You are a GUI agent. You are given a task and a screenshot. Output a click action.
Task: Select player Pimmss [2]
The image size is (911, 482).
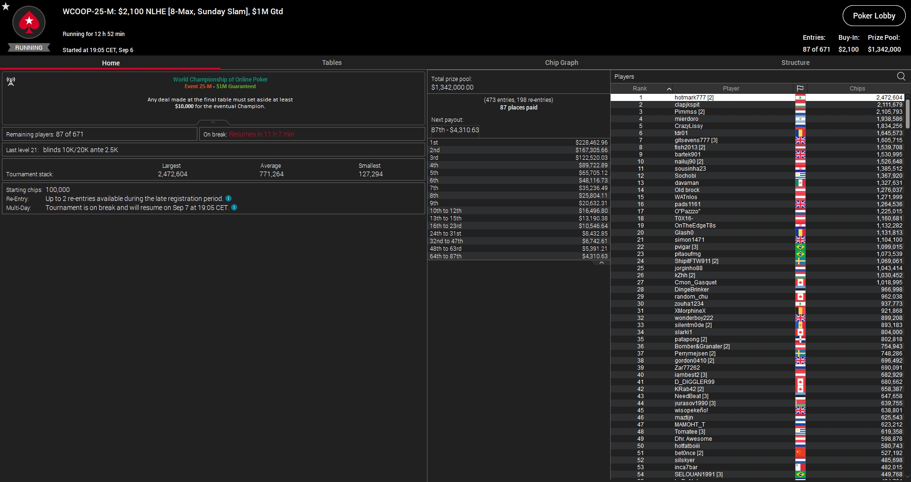[x=757, y=112]
